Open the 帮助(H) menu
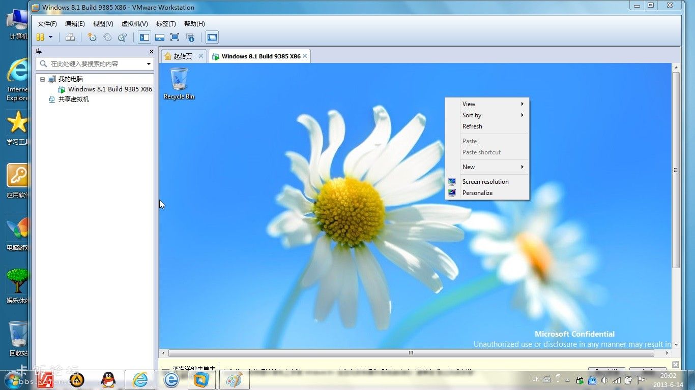Image resolution: width=695 pixels, height=390 pixels. (x=194, y=24)
